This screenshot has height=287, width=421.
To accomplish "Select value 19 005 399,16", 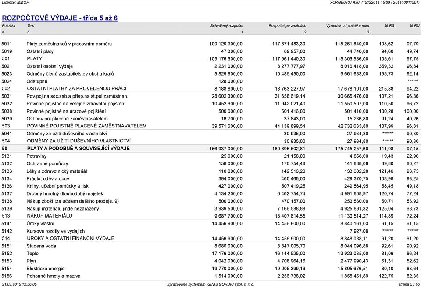I will click(x=290, y=269).
